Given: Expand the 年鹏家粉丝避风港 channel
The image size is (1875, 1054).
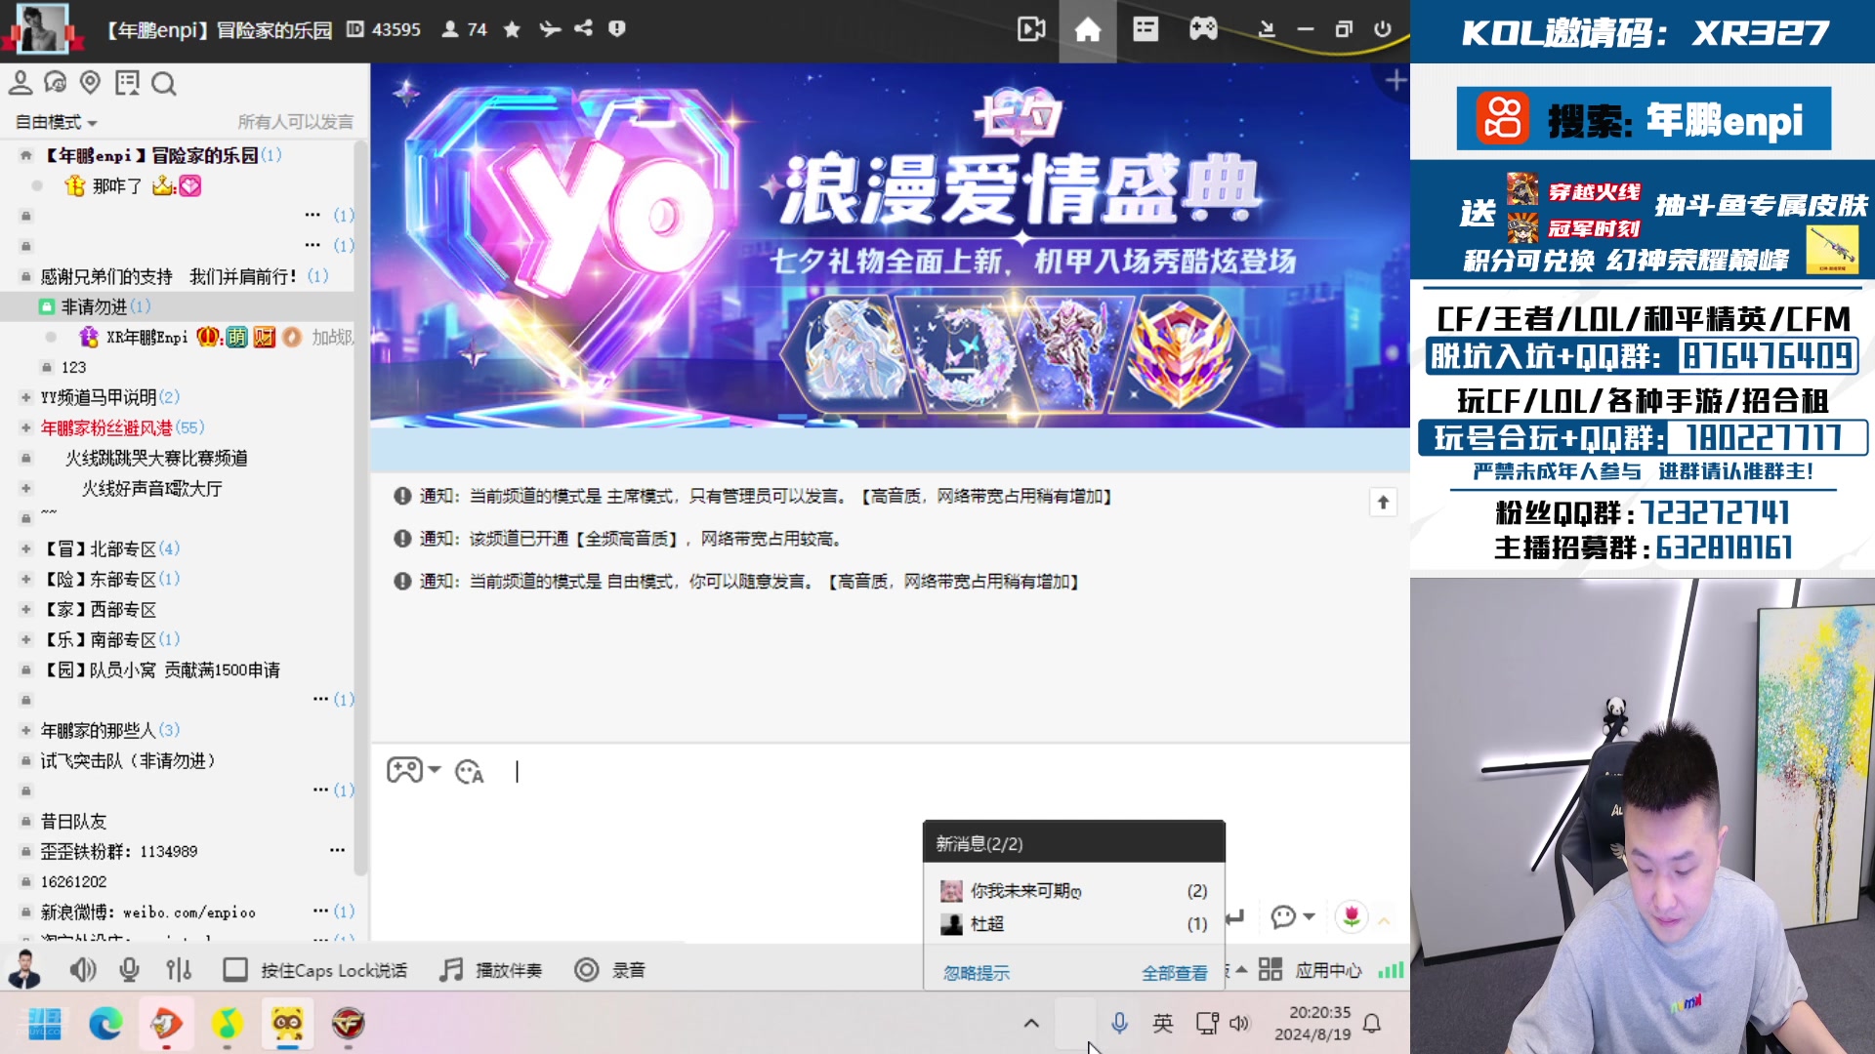Looking at the screenshot, I should 26,427.
